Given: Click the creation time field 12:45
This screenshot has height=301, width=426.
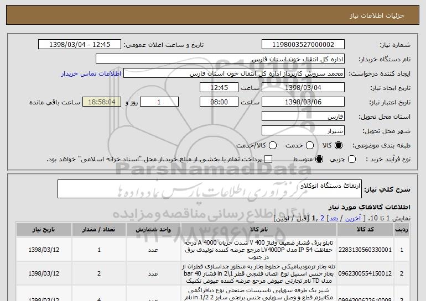Looking at the screenshot, I should [219, 88].
